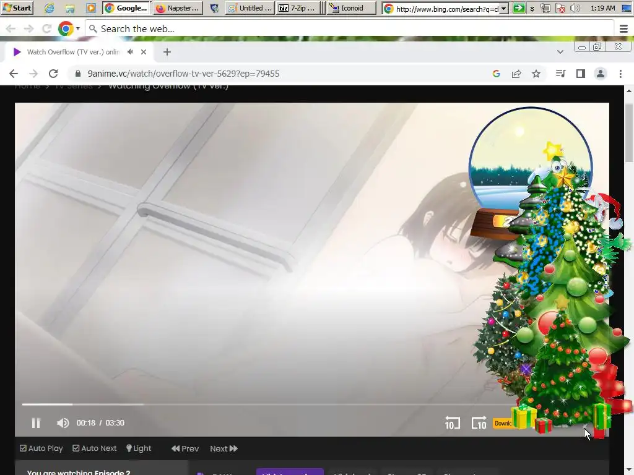Open the system tray volume icon
Viewport: 634px width, 475px height.
575,8
